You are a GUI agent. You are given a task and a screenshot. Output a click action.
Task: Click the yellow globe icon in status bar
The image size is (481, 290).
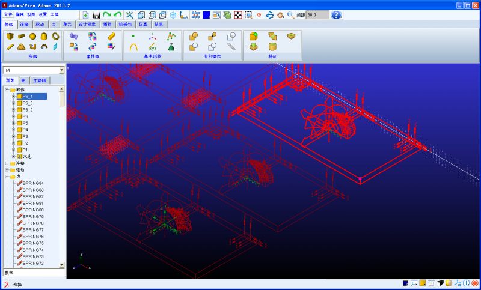(x=449, y=283)
